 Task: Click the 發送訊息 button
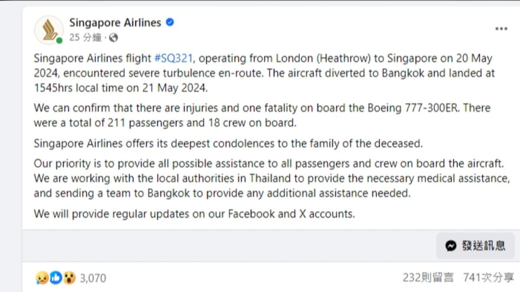(475, 246)
